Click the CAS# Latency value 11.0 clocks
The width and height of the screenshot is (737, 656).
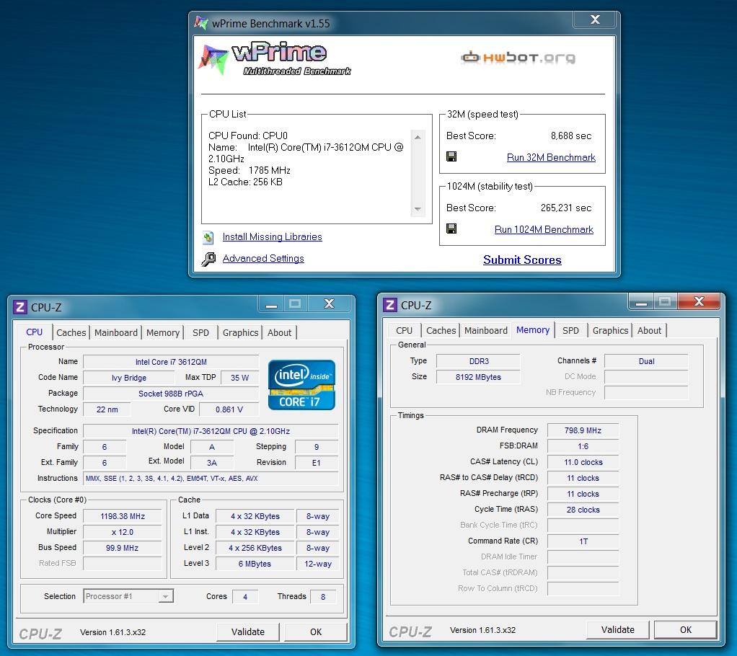click(583, 462)
